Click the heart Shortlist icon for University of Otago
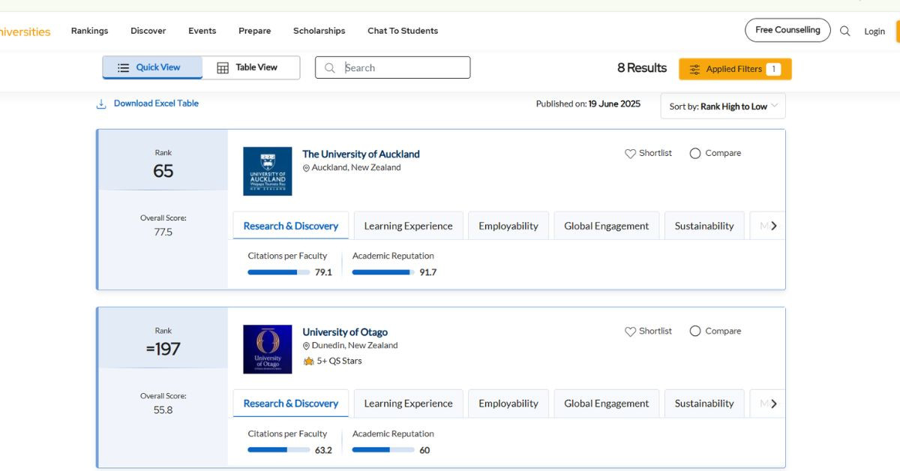 point(630,331)
